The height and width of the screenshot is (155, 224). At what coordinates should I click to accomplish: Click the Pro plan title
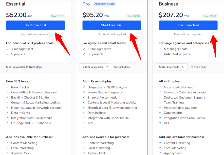(86, 4)
